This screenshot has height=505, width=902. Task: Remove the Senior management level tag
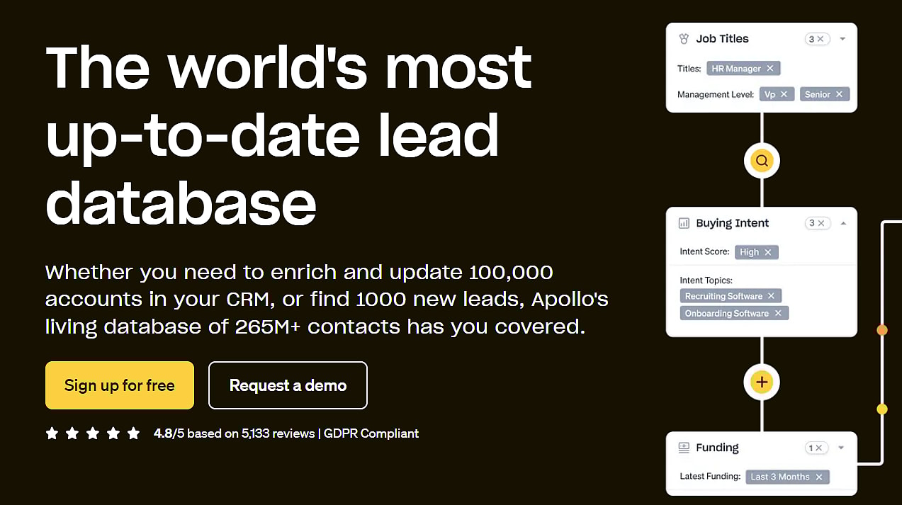tap(839, 94)
